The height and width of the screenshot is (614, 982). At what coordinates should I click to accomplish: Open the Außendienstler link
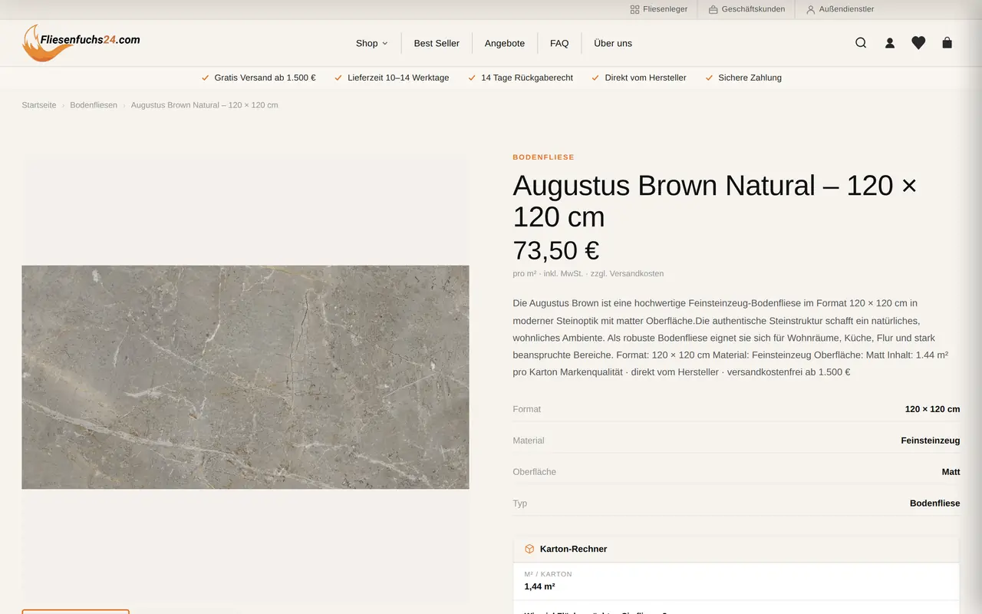pyautogui.click(x=840, y=9)
